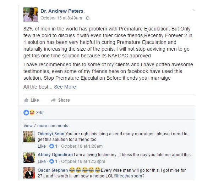This screenshot has width=213, height=187.
Task: Open Abbey Ogundiran's profile name
Action: tap(55, 155)
